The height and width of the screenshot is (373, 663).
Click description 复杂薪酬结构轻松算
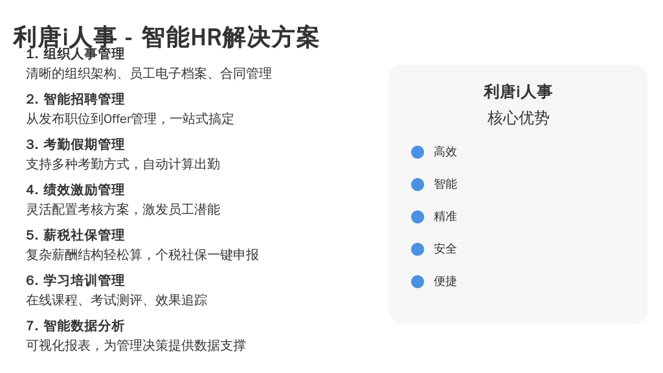point(84,254)
